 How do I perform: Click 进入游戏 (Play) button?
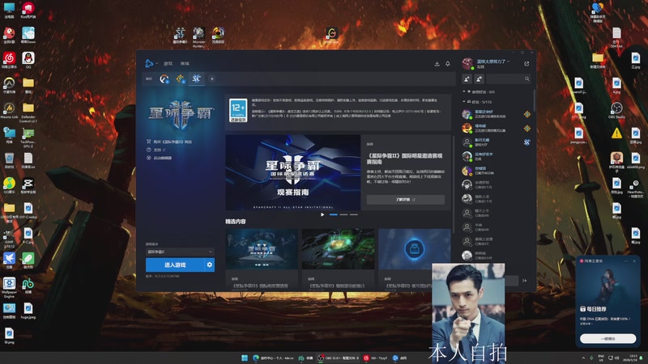click(175, 265)
